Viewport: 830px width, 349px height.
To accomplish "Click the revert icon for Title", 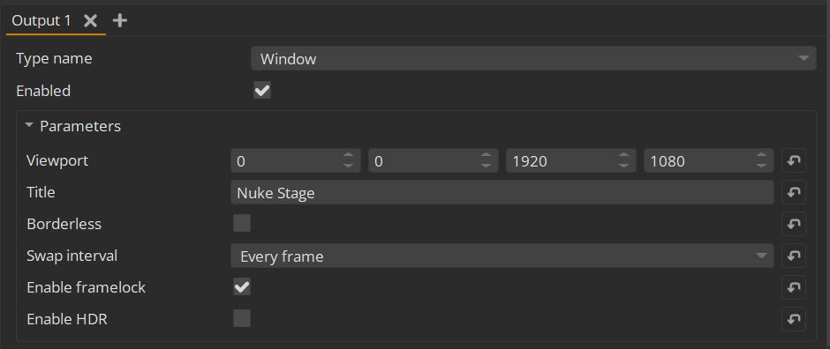I will pyautogui.click(x=794, y=192).
